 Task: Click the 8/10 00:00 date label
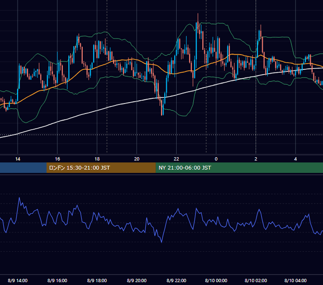(216, 280)
